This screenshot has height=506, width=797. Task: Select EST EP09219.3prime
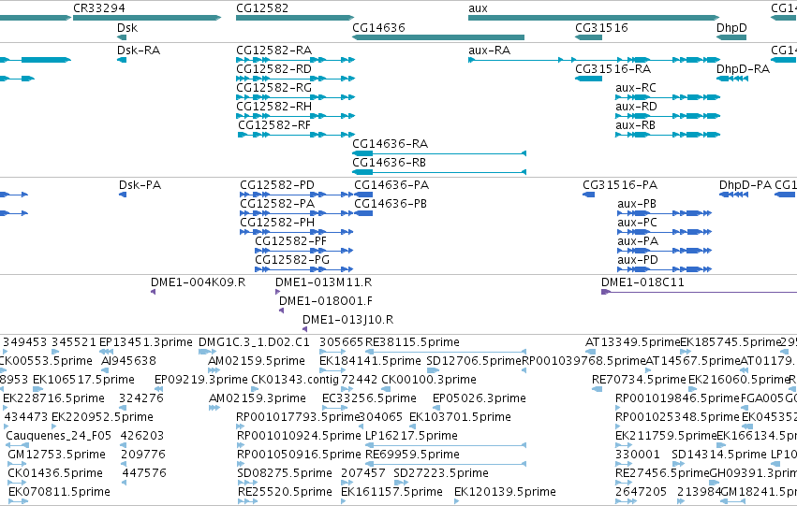pos(201,380)
